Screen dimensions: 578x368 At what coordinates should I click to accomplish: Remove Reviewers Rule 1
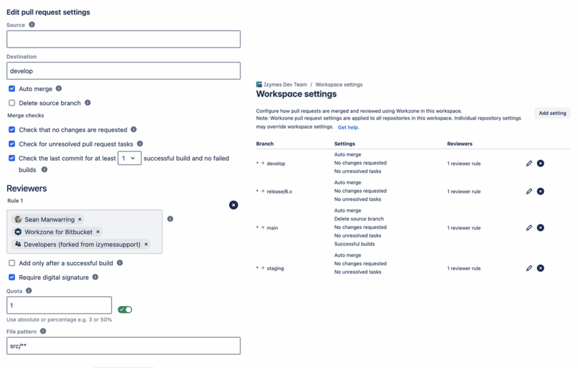(234, 205)
